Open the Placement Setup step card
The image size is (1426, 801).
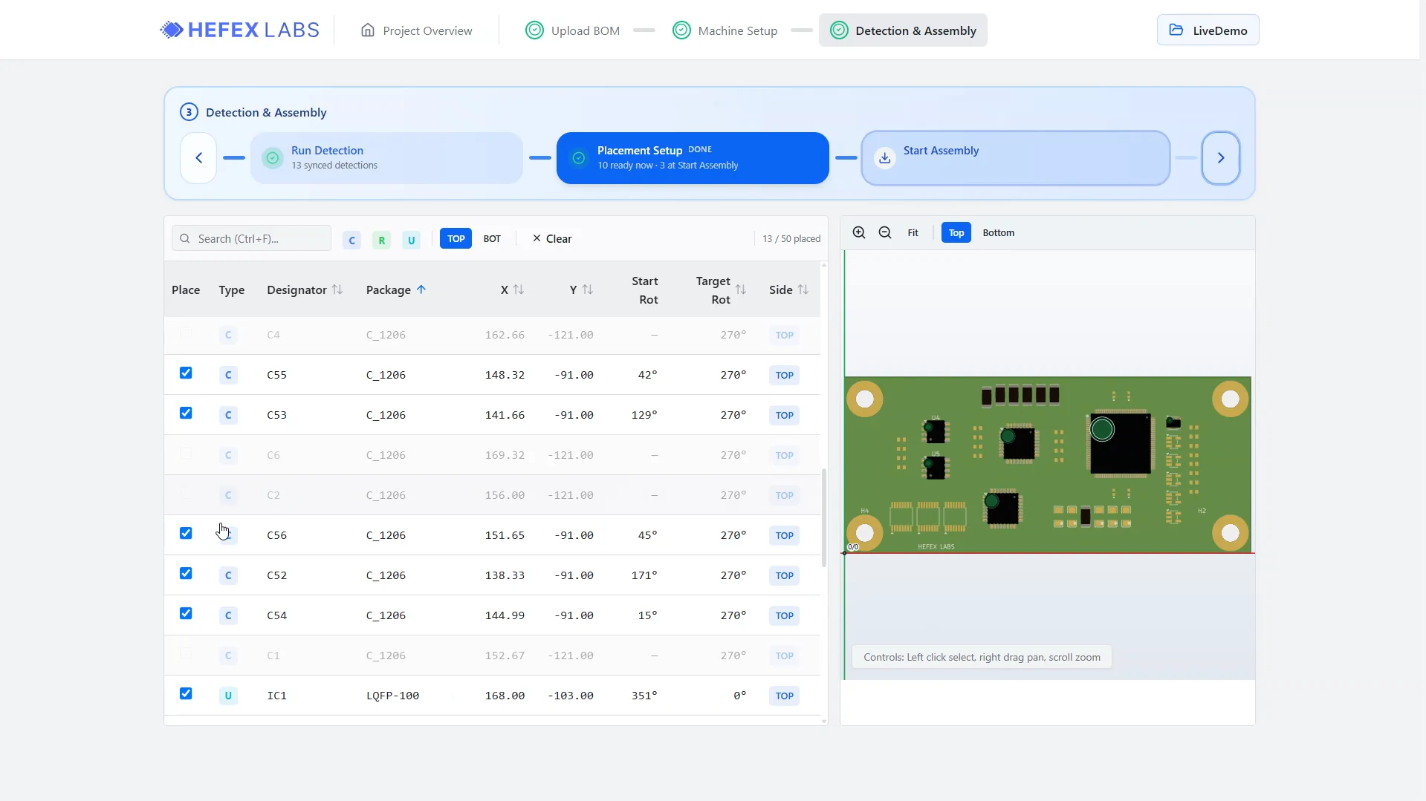[x=693, y=158]
